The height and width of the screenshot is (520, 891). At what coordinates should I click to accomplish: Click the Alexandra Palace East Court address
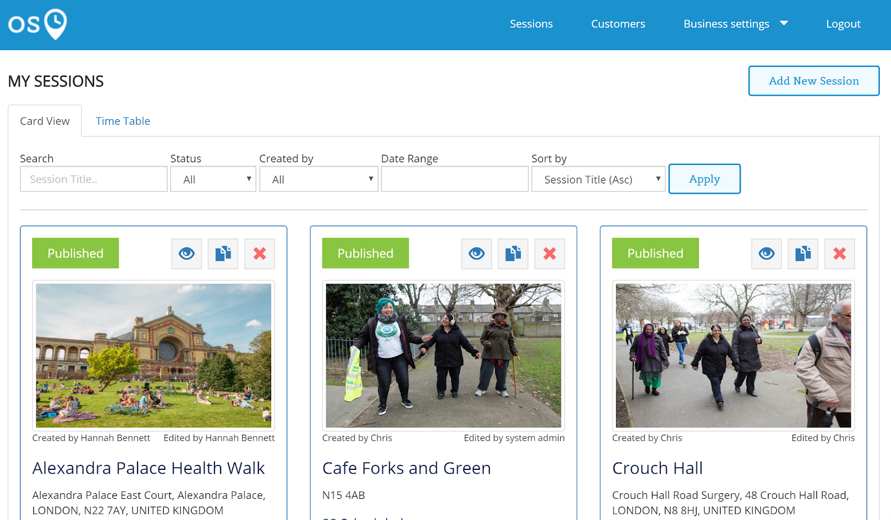click(x=149, y=503)
